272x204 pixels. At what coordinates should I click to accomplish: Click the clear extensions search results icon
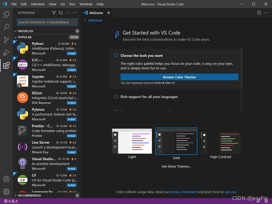68,13
